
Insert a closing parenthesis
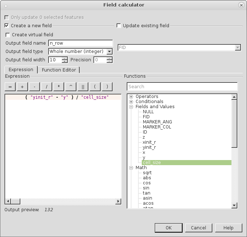pos(107,87)
